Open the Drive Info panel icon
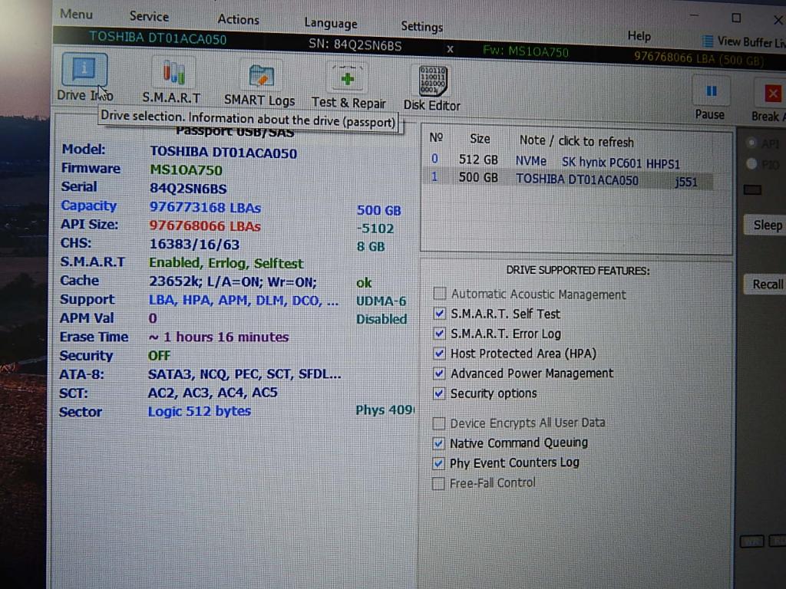This screenshot has height=589, width=786. pyautogui.click(x=84, y=71)
